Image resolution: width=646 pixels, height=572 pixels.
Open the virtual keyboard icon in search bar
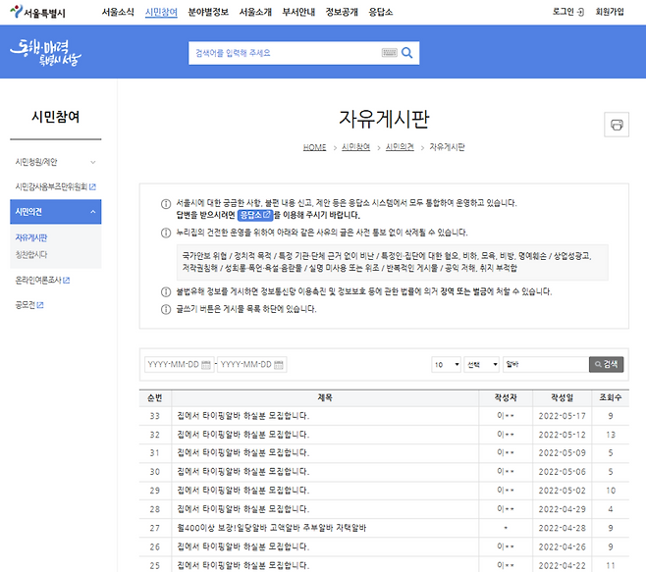(x=388, y=53)
